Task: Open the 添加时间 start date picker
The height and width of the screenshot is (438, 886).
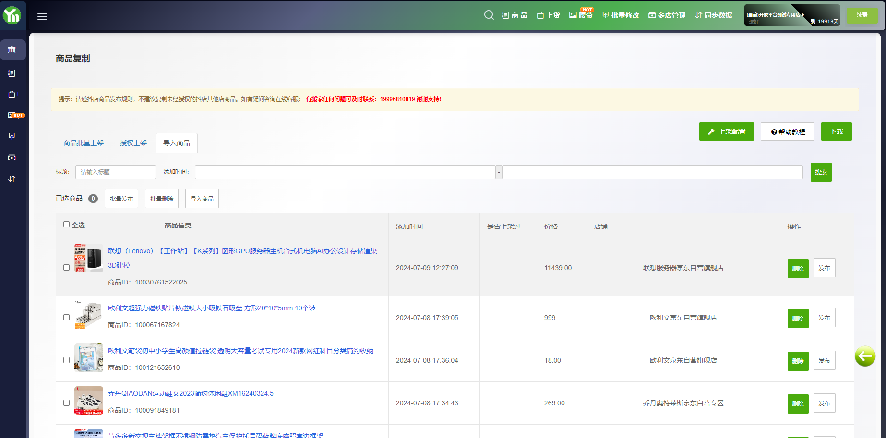Action: (345, 172)
